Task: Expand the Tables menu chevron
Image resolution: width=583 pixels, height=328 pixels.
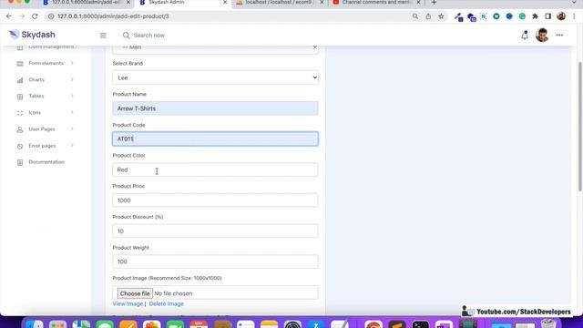Action: coord(72,96)
